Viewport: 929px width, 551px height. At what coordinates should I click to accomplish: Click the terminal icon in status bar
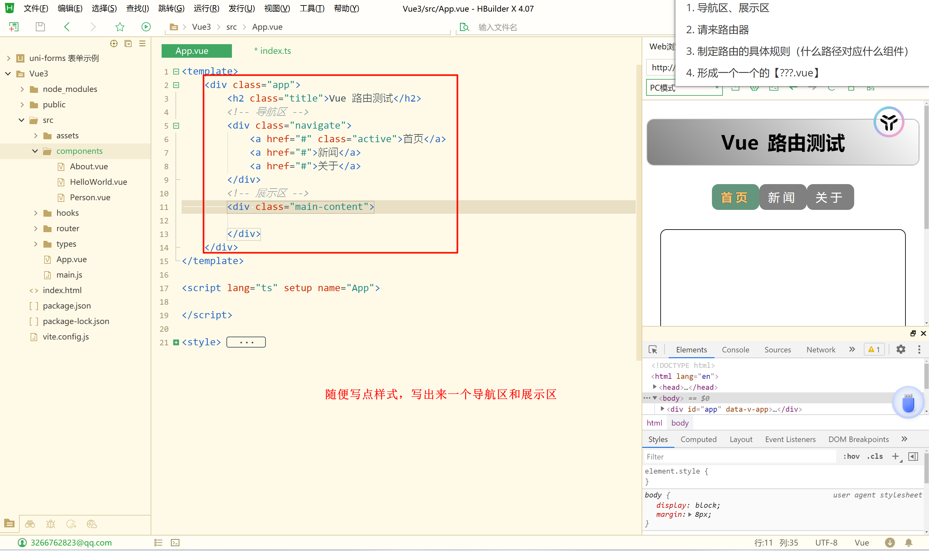[x=175, y=543]
